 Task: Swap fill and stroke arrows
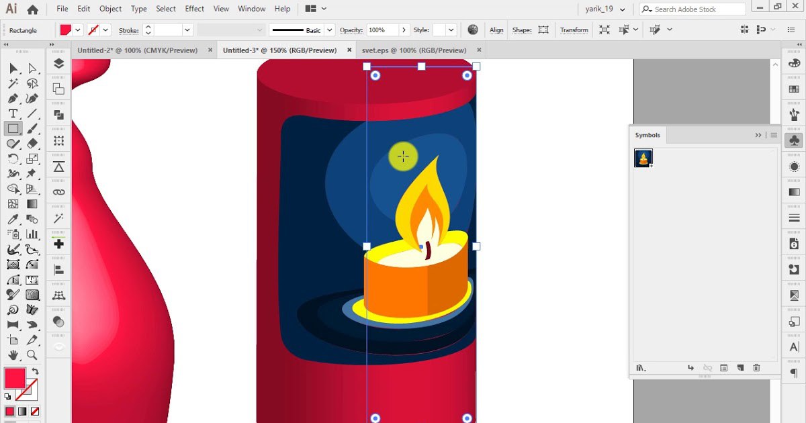35,371
